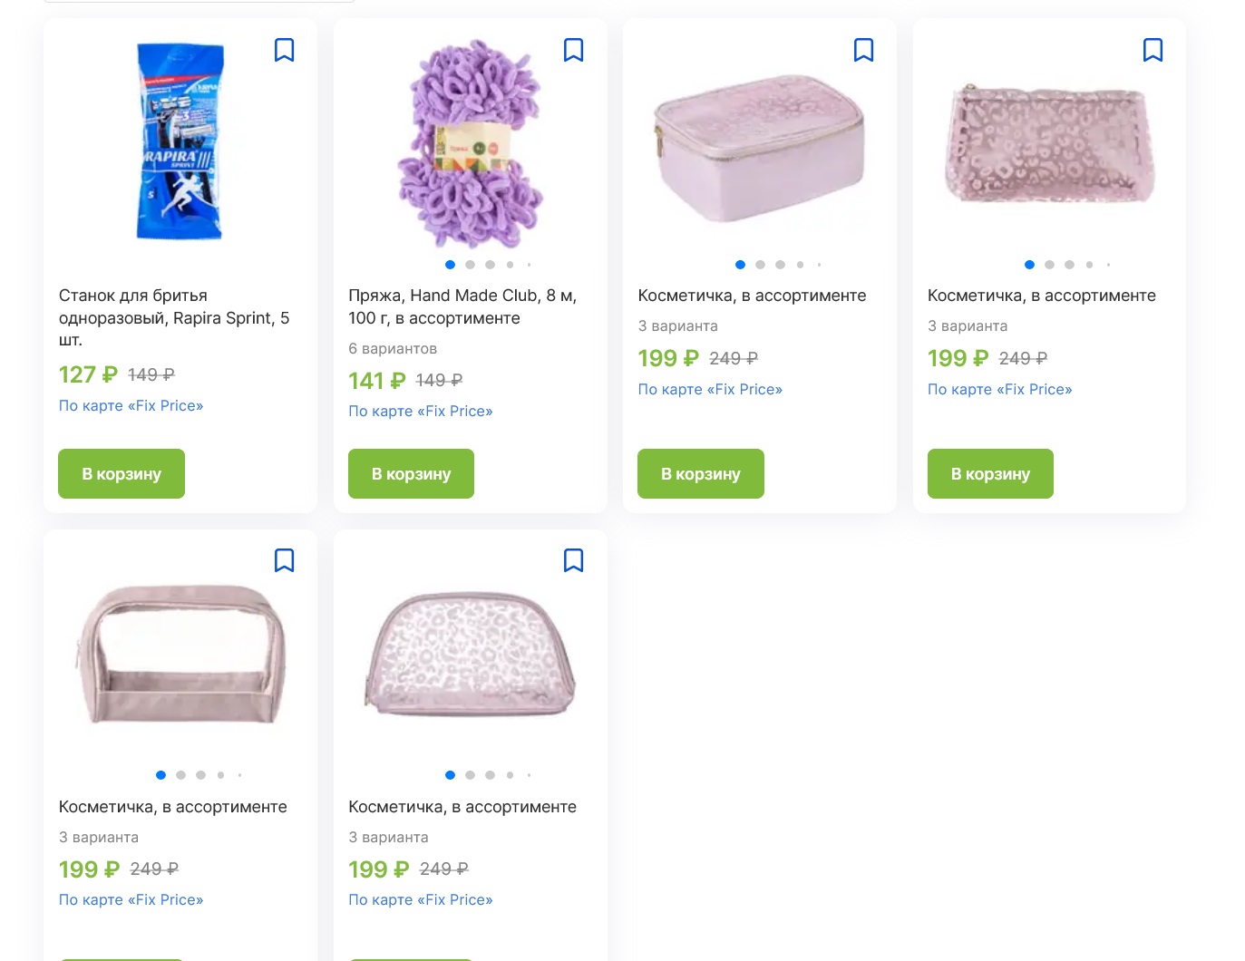Bookmark the Rapira Sprint razor product

pyautogui.click(x=284, y=50)
